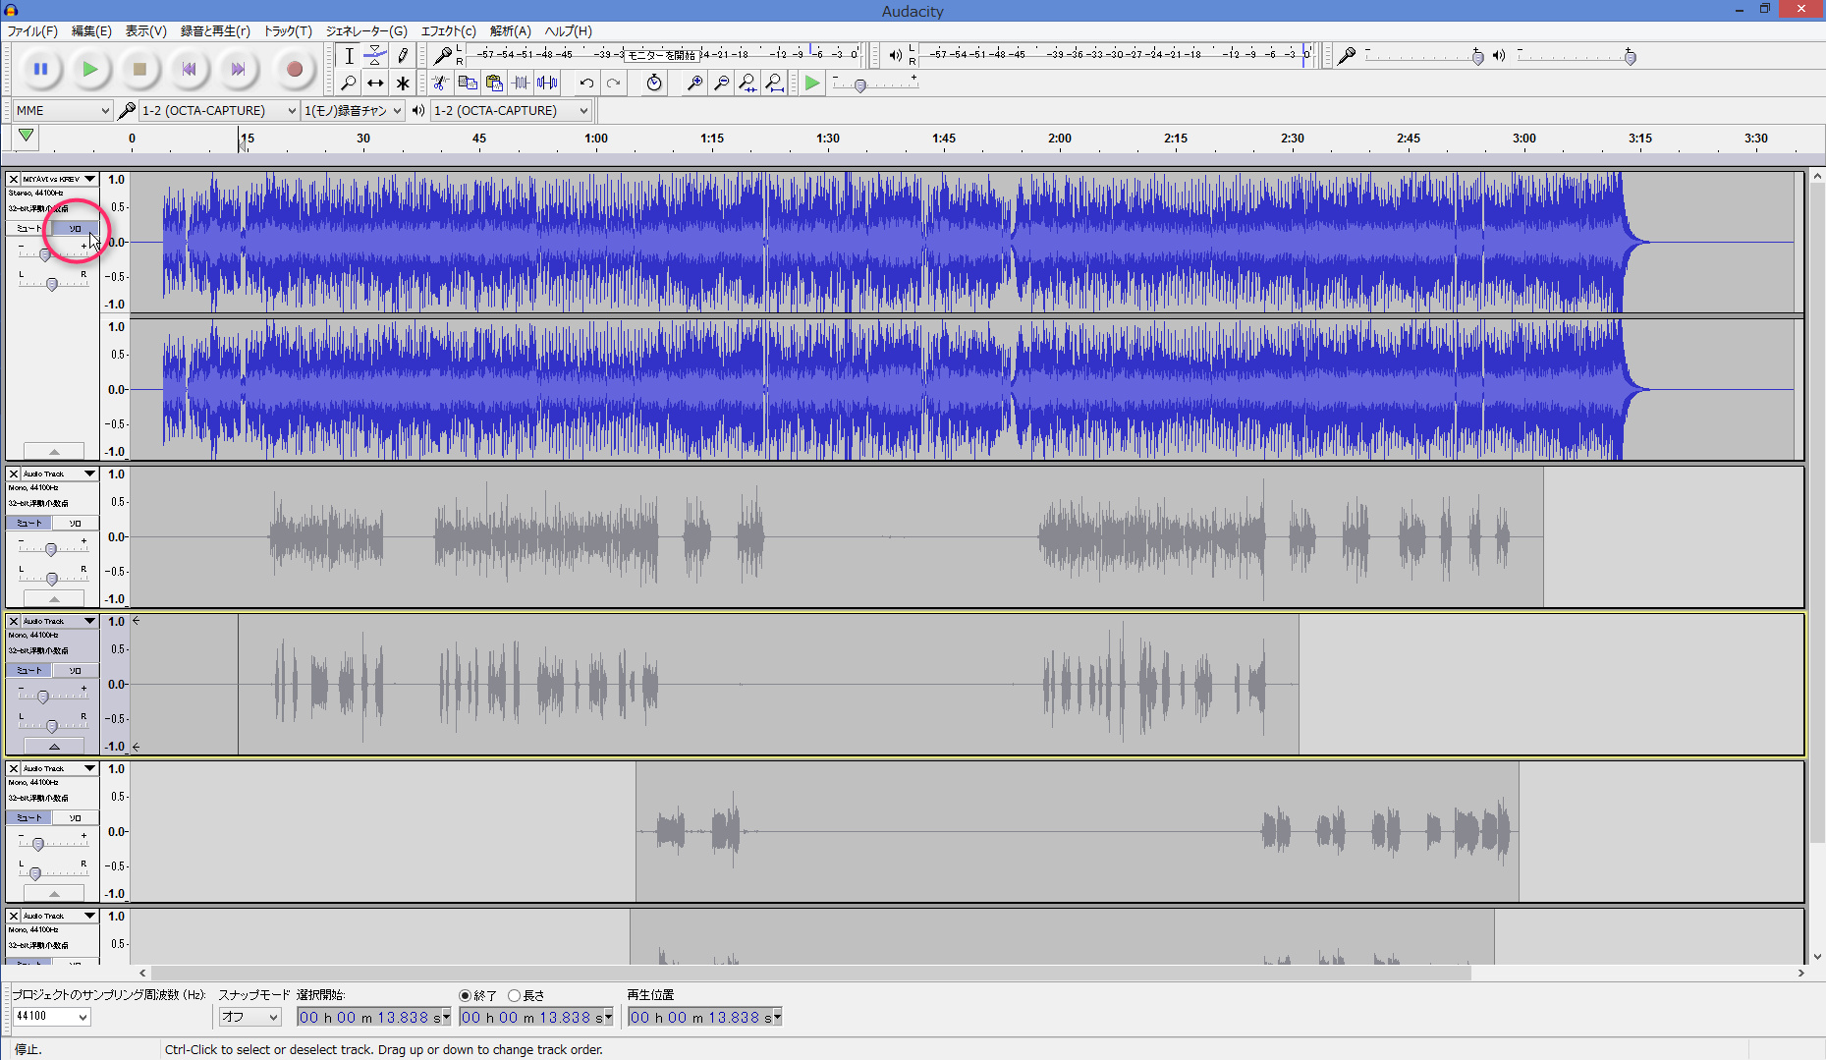Viewport: 1826px width, 1060px height.
Task: Select the Time Shift tool
Action: (x=375, y=84)
